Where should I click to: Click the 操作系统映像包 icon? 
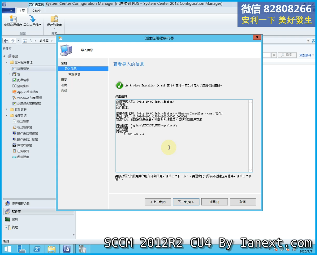14,133
